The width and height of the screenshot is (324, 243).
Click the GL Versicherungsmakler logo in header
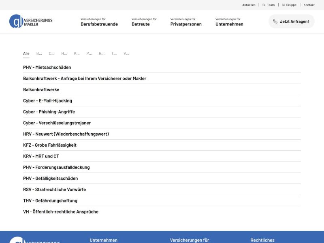[31, 21]
